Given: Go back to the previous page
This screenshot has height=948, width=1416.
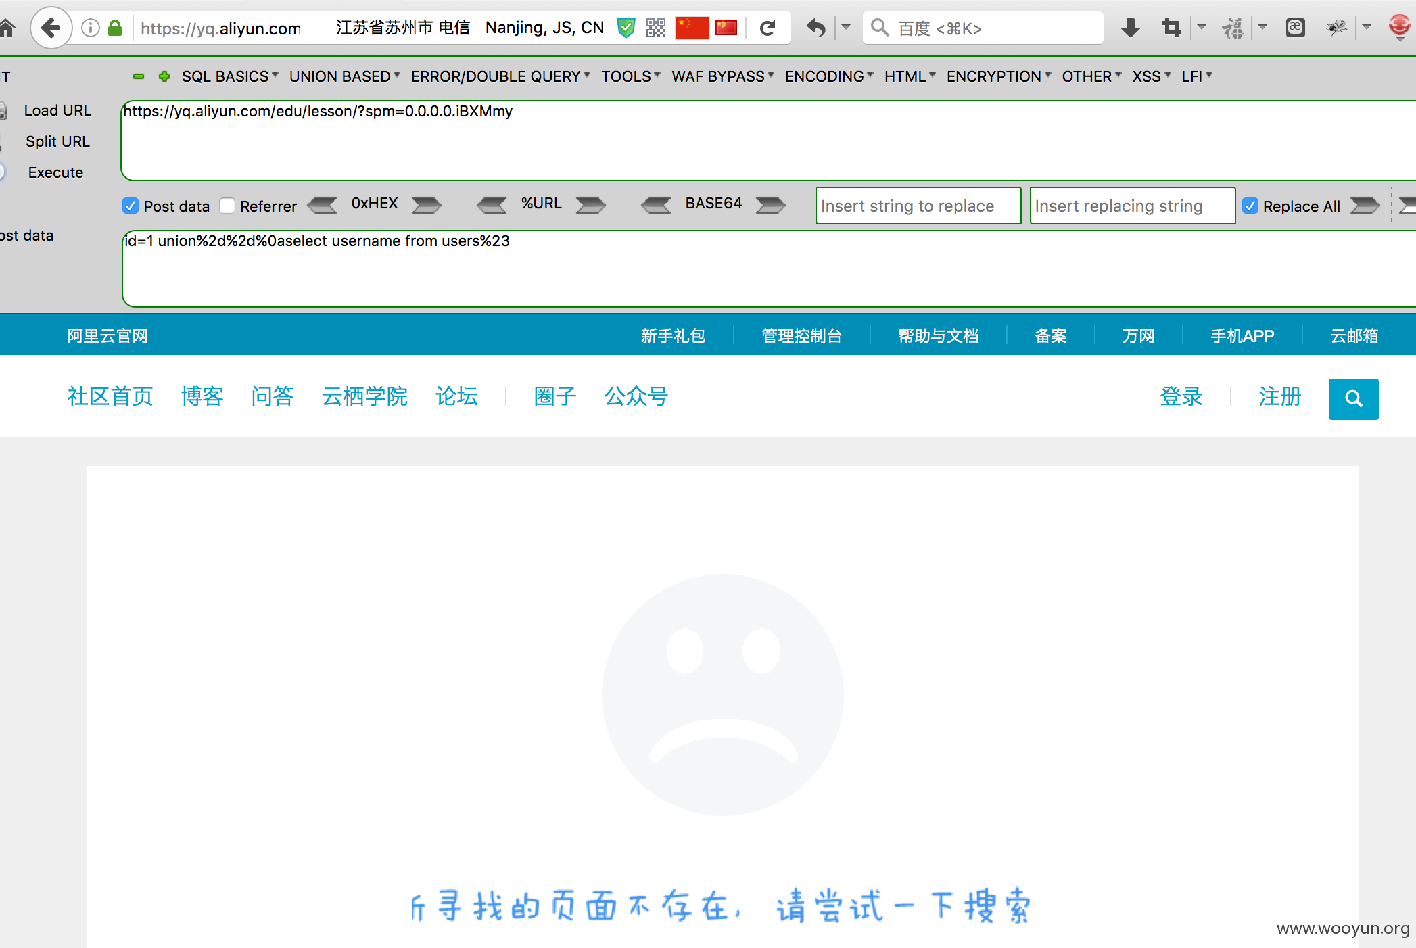Looking at the screenshot, I should 51,28.
